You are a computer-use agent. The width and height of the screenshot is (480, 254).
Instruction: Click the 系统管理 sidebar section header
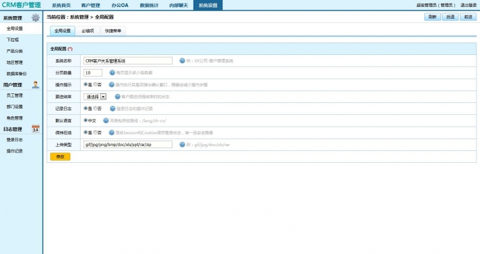pos(13,18)
